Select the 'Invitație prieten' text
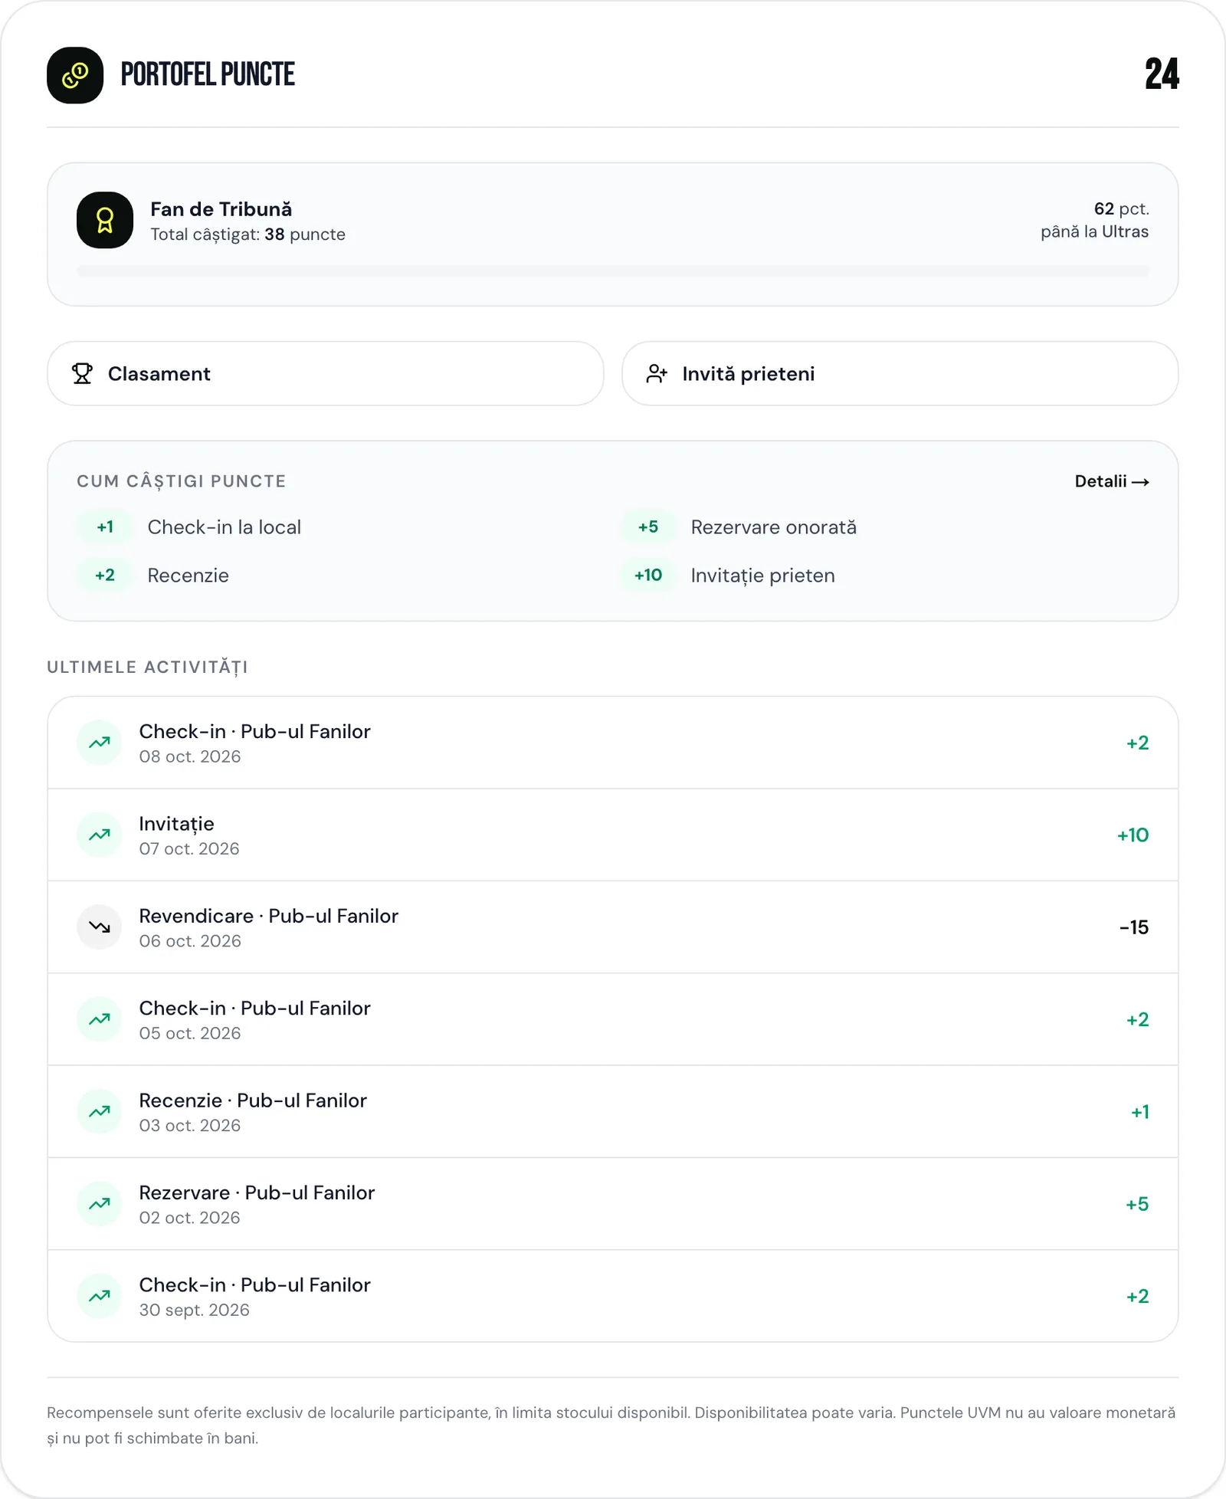1226x1499 pixels. (762, 576)
